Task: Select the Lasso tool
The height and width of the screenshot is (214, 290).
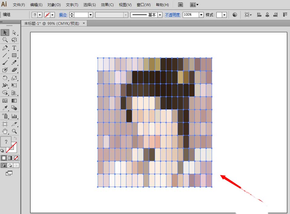Action: pos(14,40)
